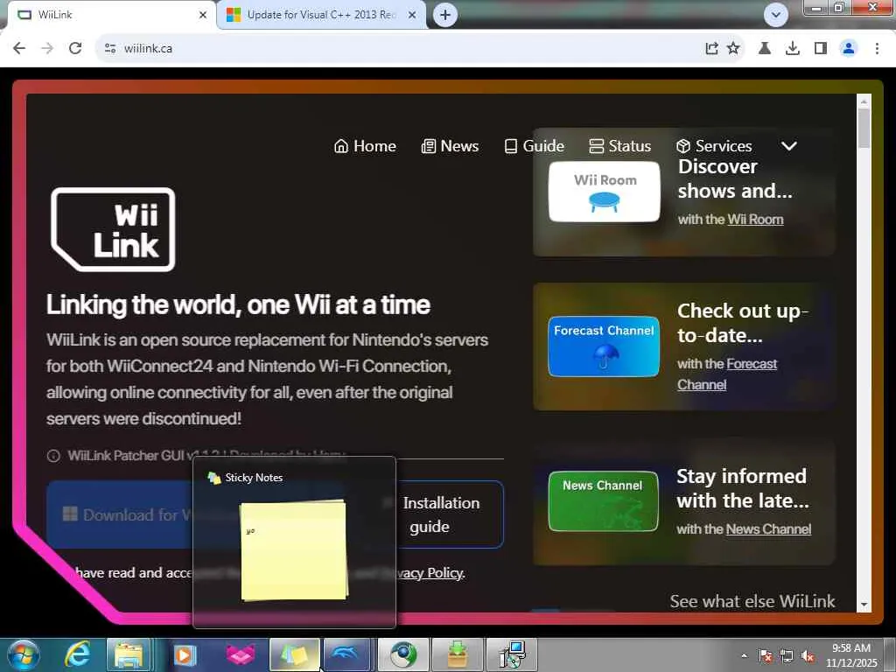This screenshot has width=896, height=672.
Task: Click the Download for Windows button
Action: click(120, 514)
